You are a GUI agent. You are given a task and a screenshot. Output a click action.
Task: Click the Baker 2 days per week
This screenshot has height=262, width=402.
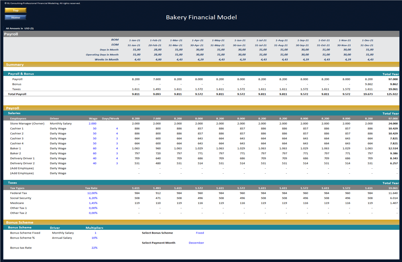click(117, 153)
